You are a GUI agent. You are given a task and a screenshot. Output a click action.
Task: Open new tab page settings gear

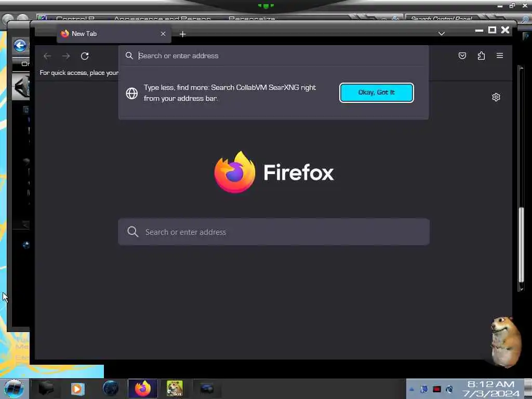coord(496,97)
